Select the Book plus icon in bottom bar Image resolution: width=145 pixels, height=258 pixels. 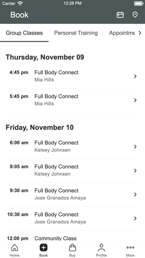[44, 248]
